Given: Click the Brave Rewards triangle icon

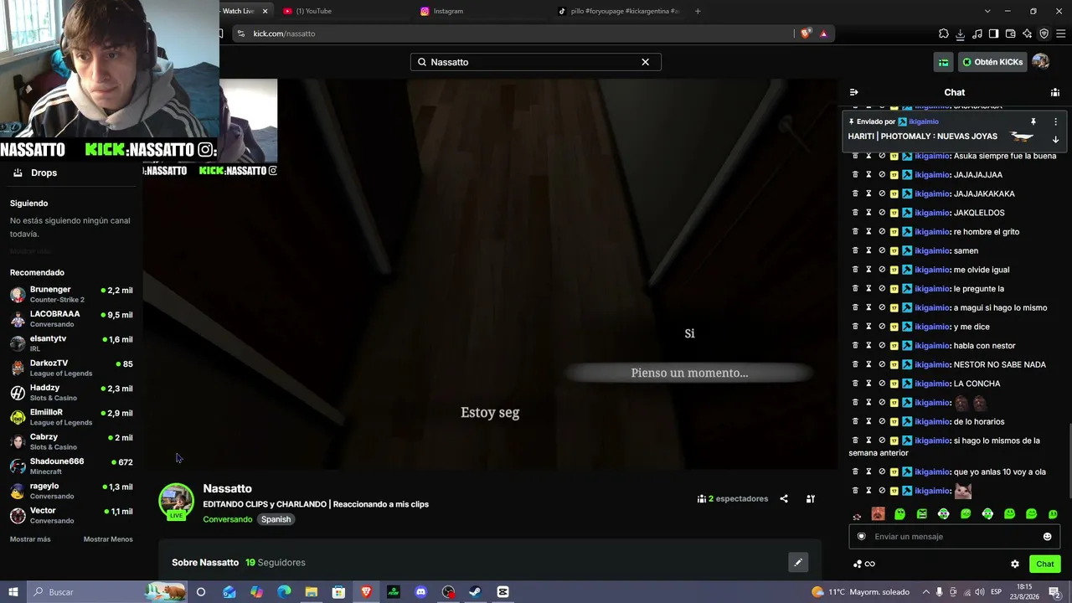Looking at the screenshot, I should pyautogui.click(x=824, y=33).
